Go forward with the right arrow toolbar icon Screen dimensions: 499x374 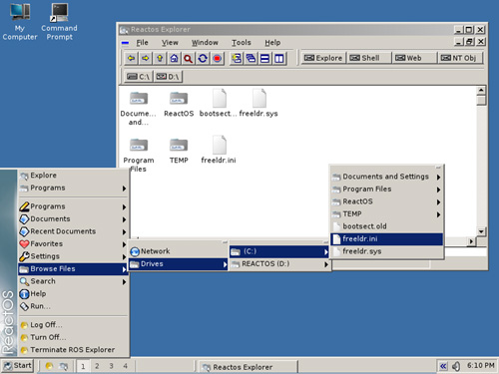(x=146, y=59)
